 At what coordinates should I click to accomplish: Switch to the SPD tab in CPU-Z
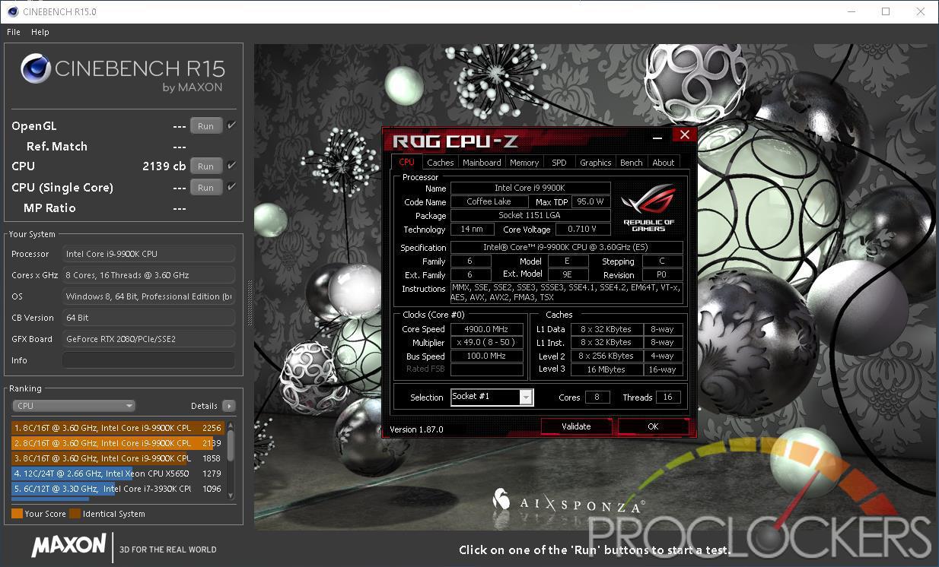[x=559, y=163]
